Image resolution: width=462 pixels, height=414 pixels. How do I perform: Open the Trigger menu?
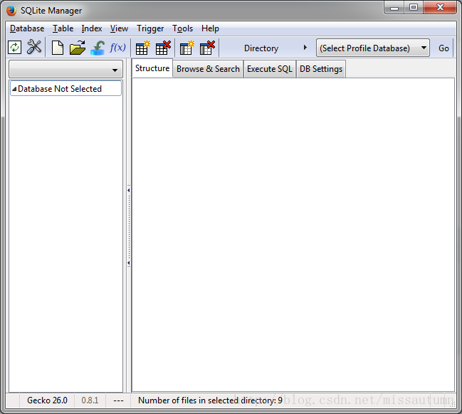[x=150, y=28]
